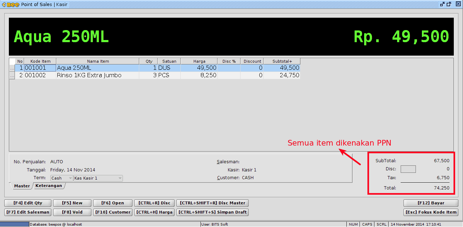Open the ellipsis button on row 1
Viewport: 463px width, 227px height.
coord(12,68)
